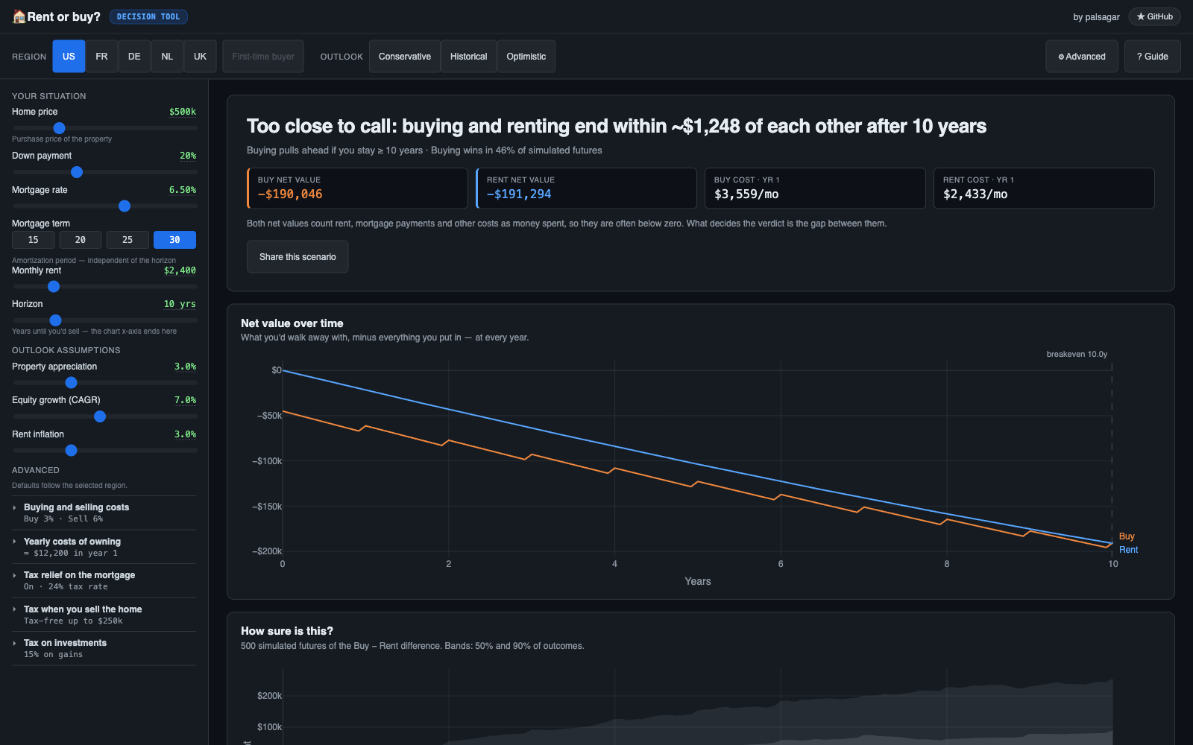1193x745 pixels.
Task: Toggle First-time buyer option
Action: (x=263, y=57)
